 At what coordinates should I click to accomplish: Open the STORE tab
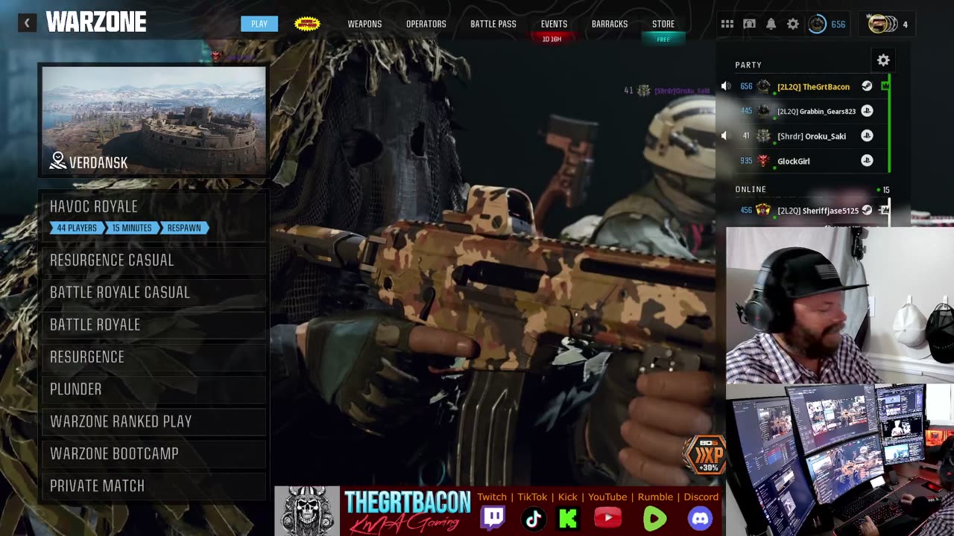(663, 24)
